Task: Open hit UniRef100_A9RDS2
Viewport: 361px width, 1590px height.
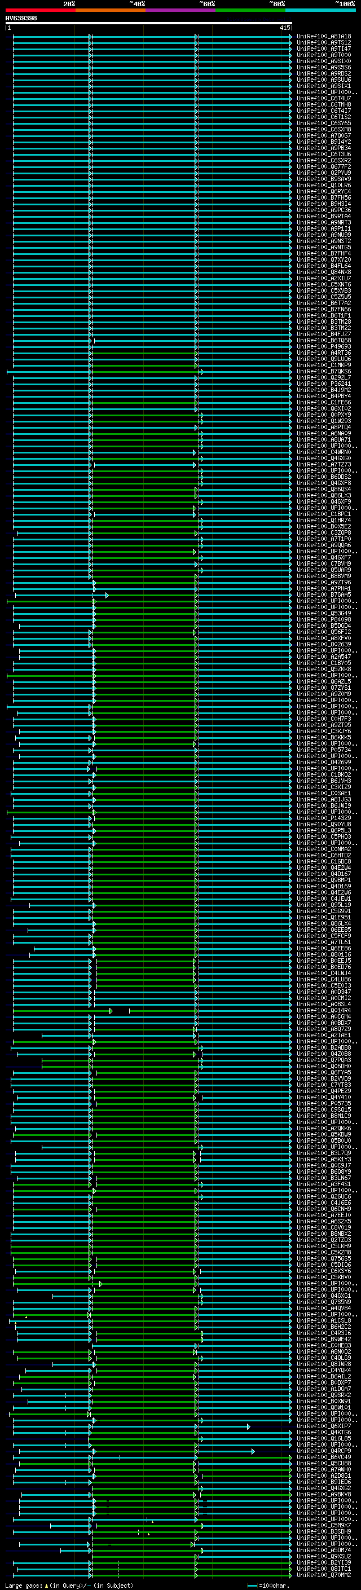Action: (324, 73)
